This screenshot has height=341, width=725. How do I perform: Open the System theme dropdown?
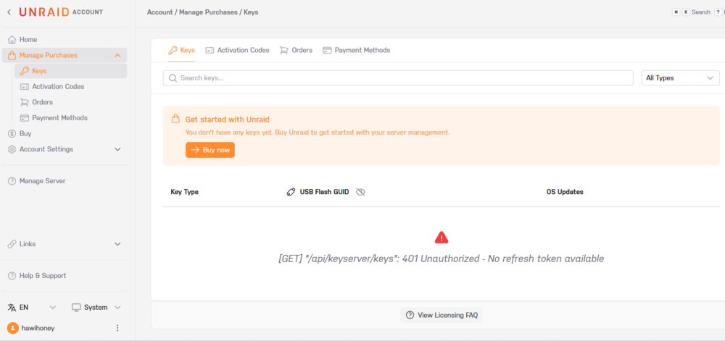click(96, 307)
